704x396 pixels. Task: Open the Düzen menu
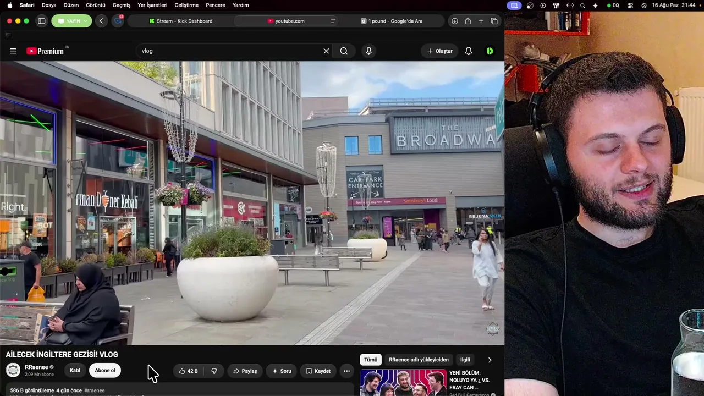tap(71, 5)
